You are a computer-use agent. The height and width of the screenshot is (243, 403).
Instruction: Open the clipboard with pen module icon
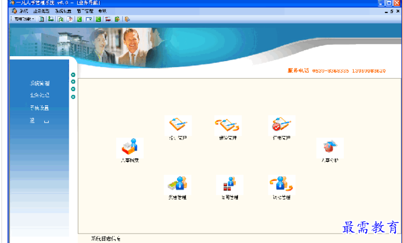pyautogui.click(x=178, y=125)
